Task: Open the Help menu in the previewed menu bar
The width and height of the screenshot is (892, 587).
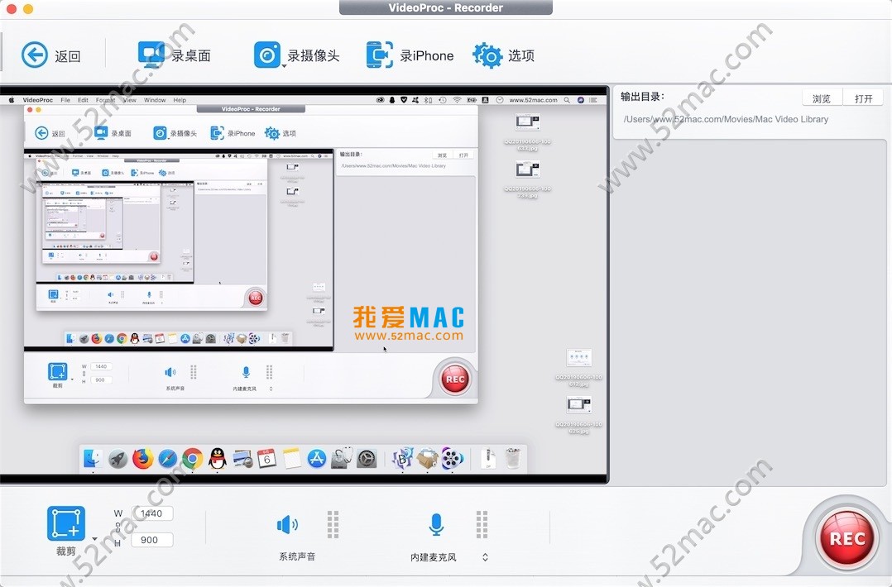Action: (180, 100)
